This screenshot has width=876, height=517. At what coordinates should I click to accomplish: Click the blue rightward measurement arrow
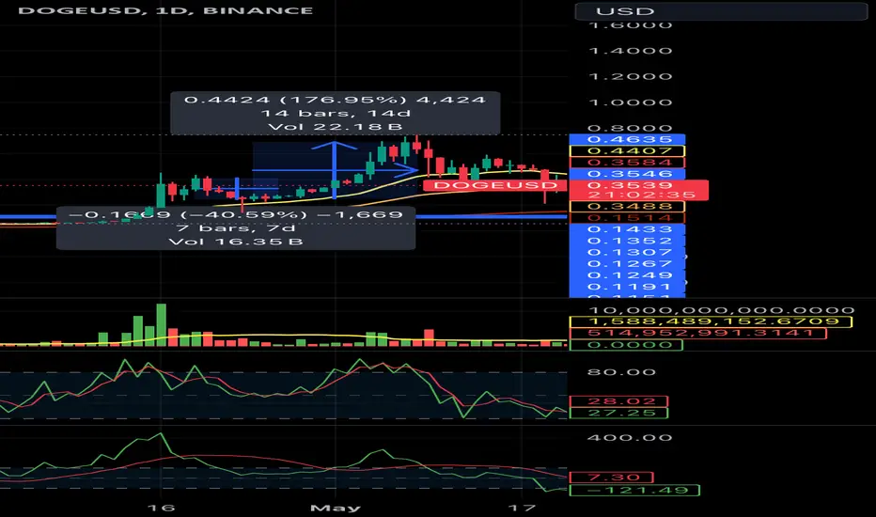pyautogui.click(x=336, y=170)
